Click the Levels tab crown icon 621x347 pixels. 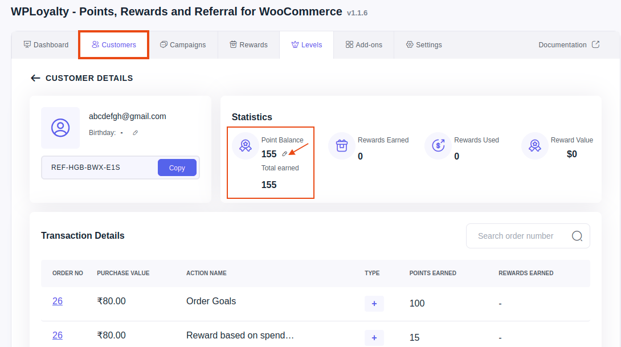point(295,44)
